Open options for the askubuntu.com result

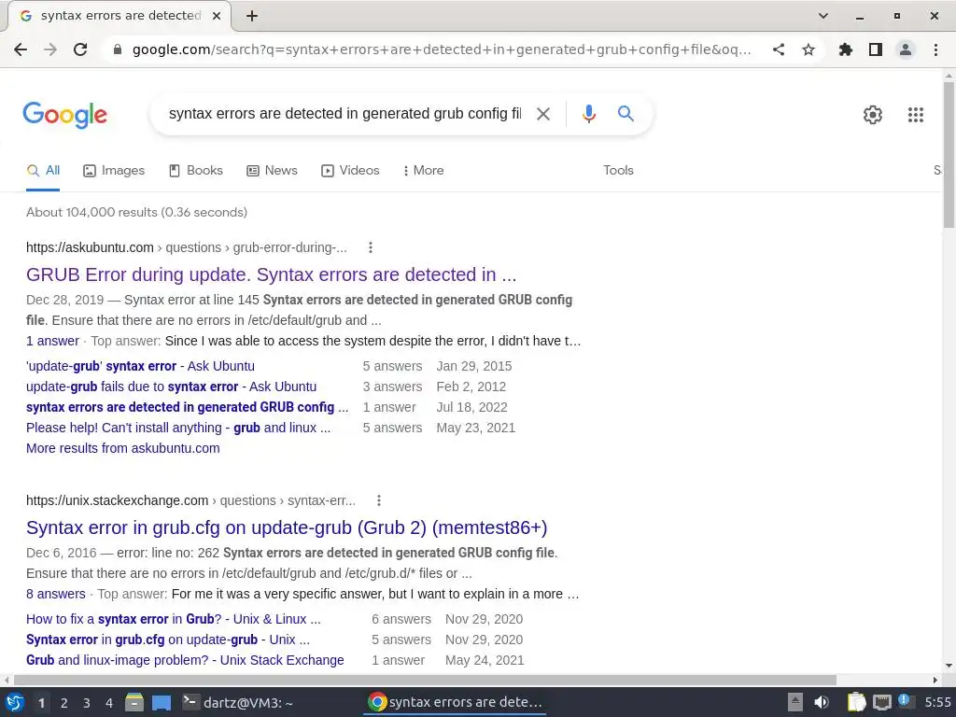click(370, 247)
